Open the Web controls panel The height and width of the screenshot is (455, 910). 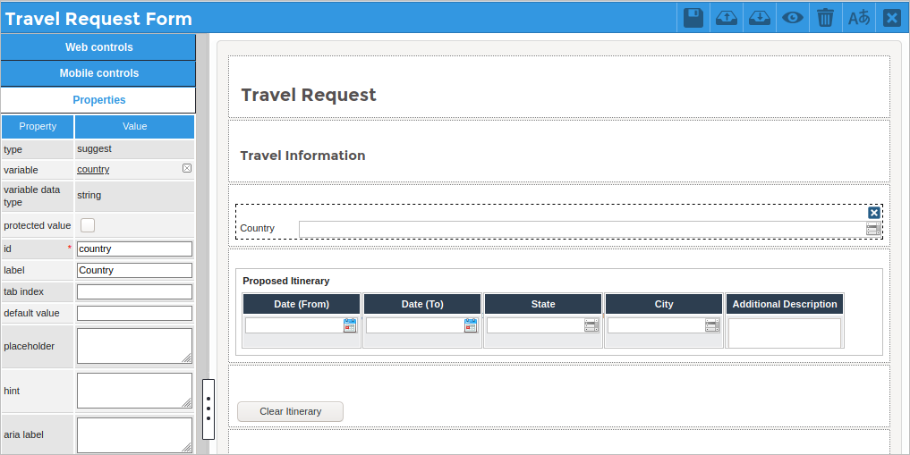98,47
